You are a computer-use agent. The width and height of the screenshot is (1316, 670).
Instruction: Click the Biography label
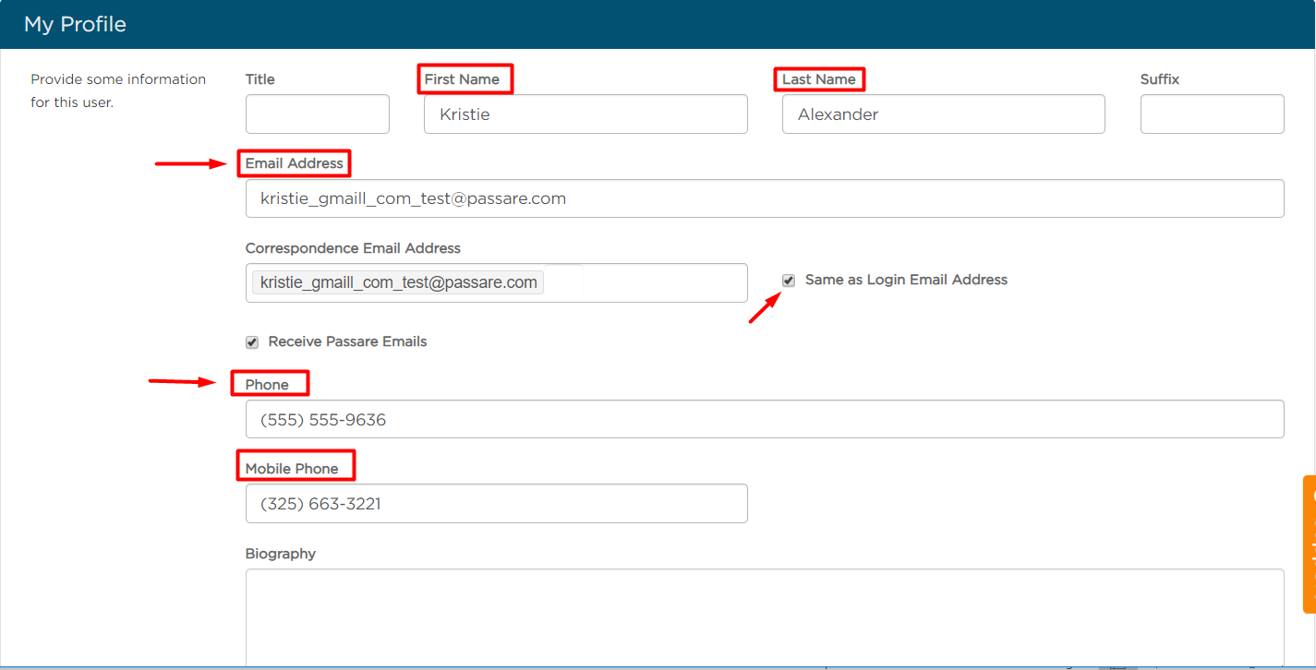281,554
